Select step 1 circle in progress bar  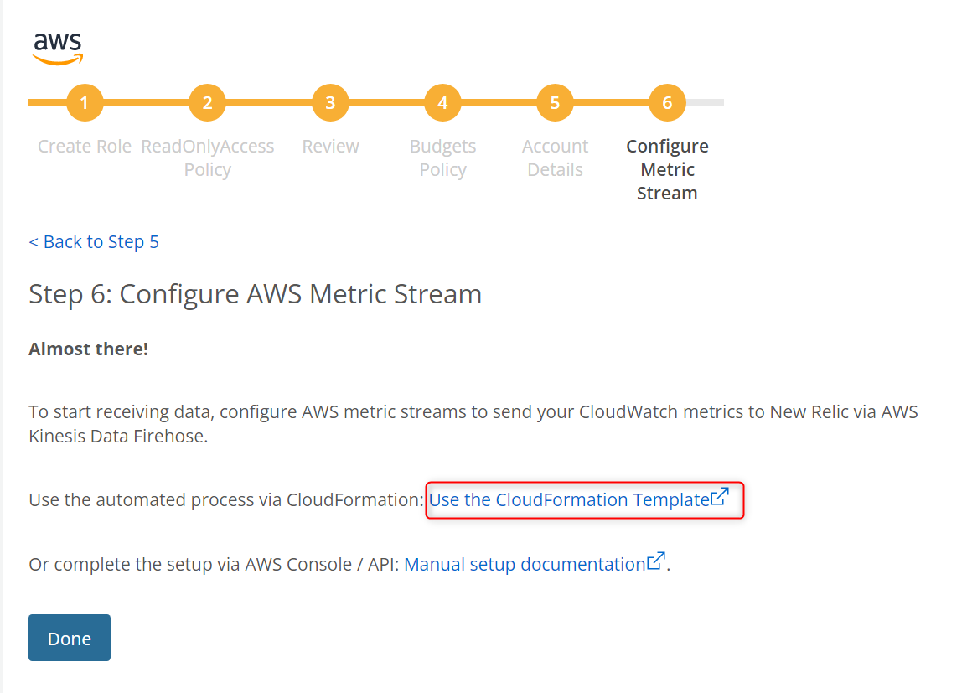(85, 102)
